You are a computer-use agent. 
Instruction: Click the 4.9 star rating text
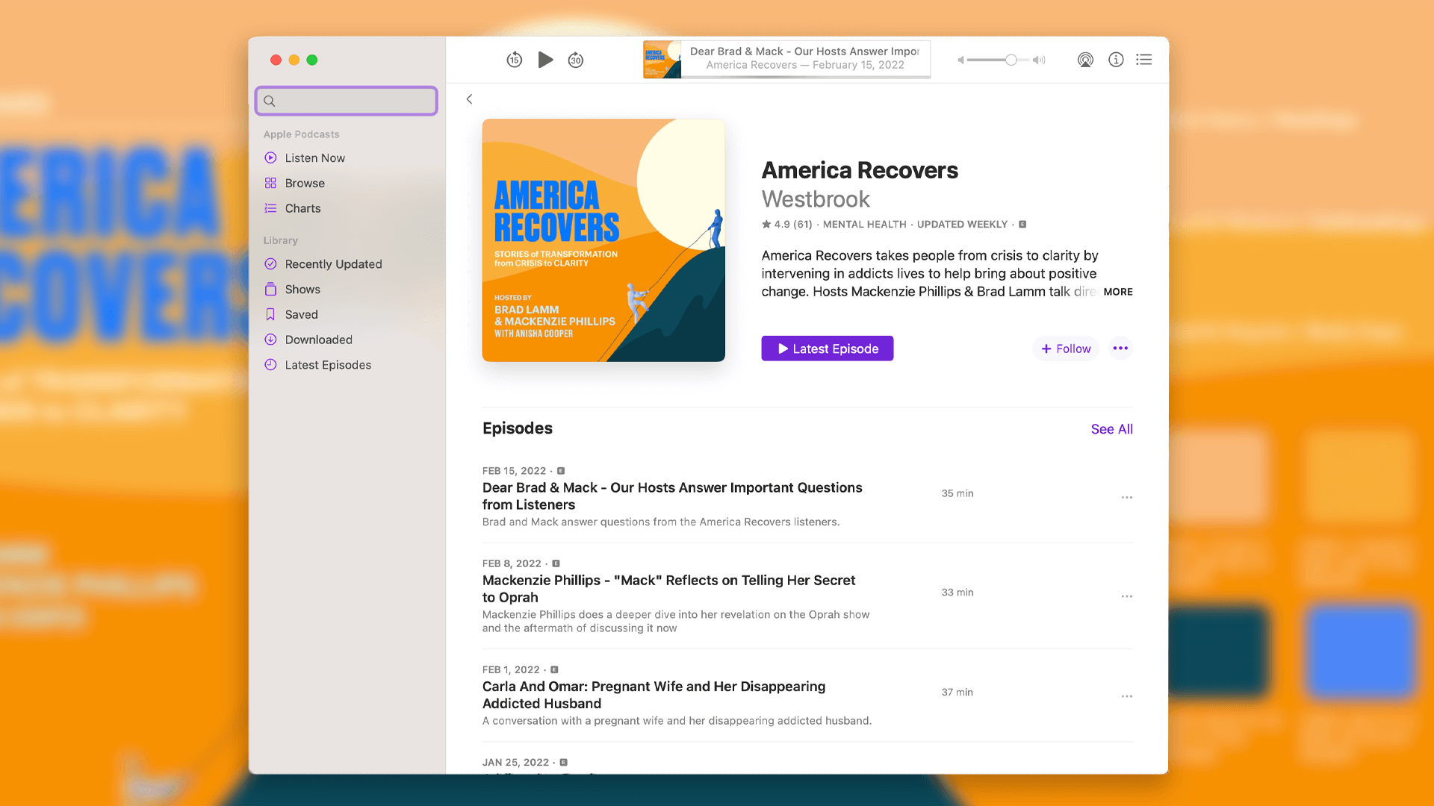pos(786,225)
